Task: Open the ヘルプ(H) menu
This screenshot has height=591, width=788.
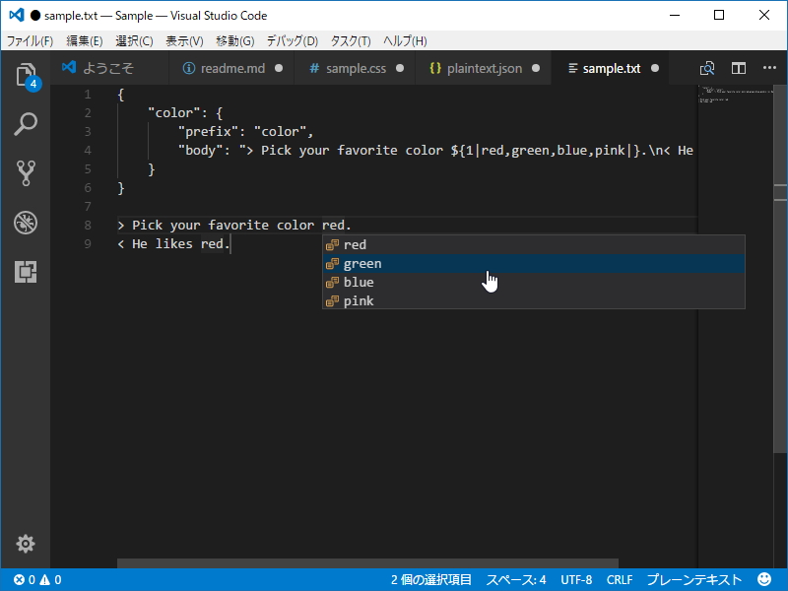Action: (405, 41)
